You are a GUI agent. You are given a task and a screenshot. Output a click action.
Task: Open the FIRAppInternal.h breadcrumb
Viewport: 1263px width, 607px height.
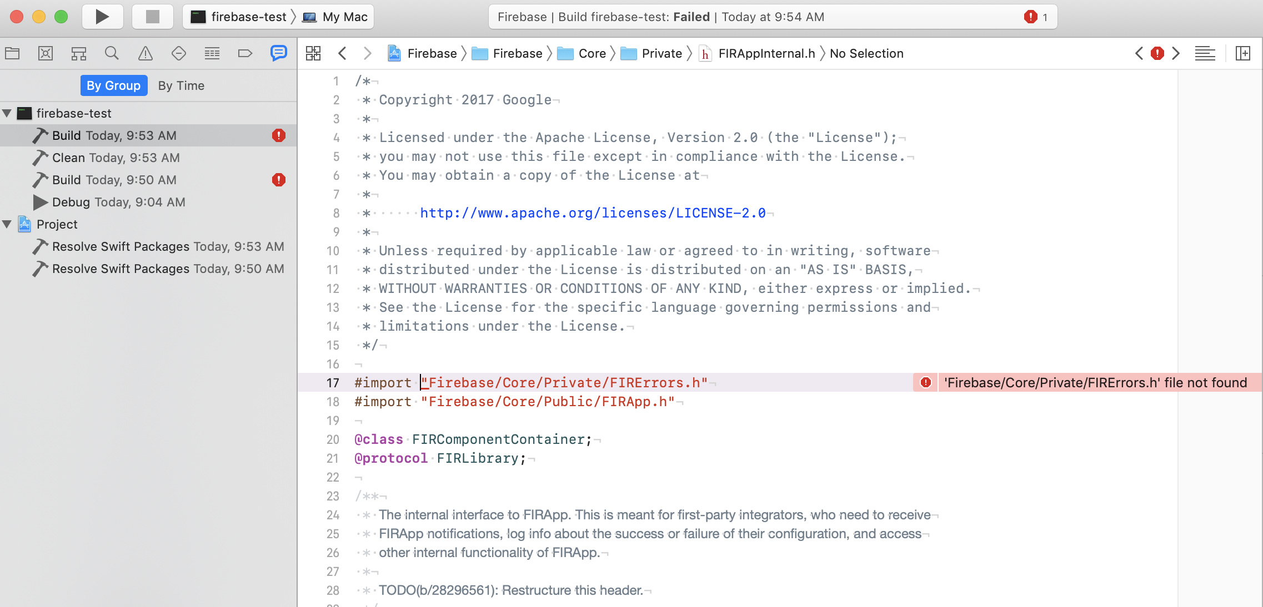757,53
